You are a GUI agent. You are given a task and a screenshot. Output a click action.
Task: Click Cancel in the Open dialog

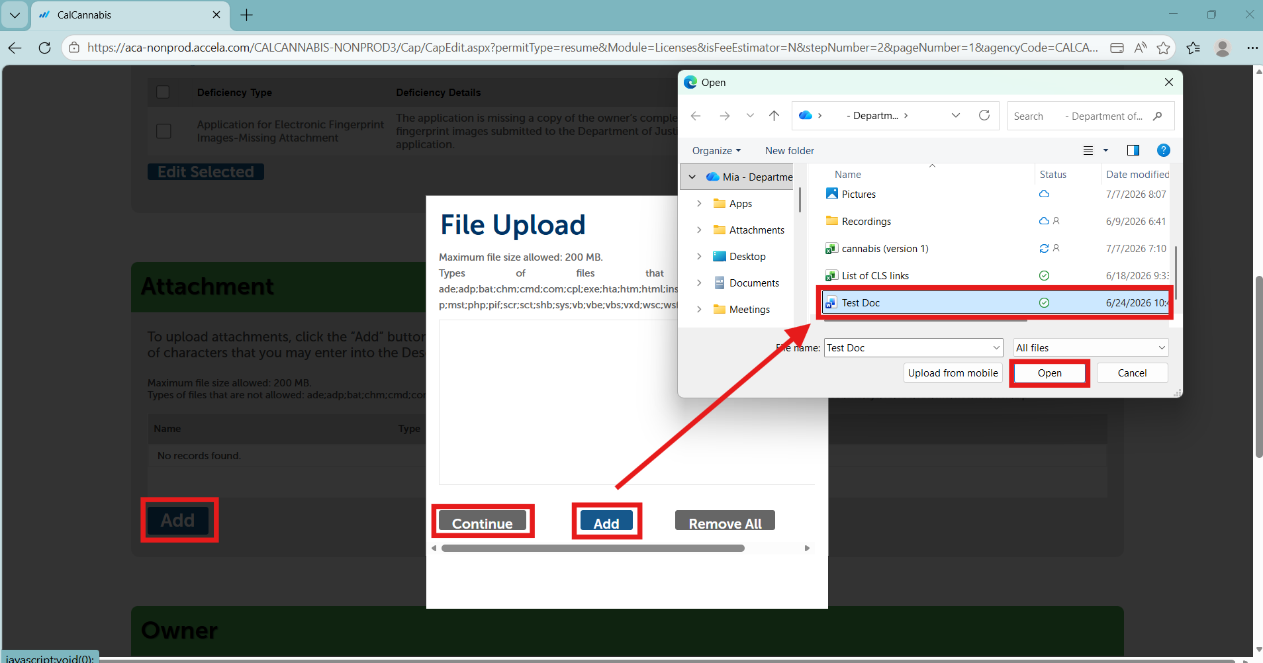tap(1132, 373)
